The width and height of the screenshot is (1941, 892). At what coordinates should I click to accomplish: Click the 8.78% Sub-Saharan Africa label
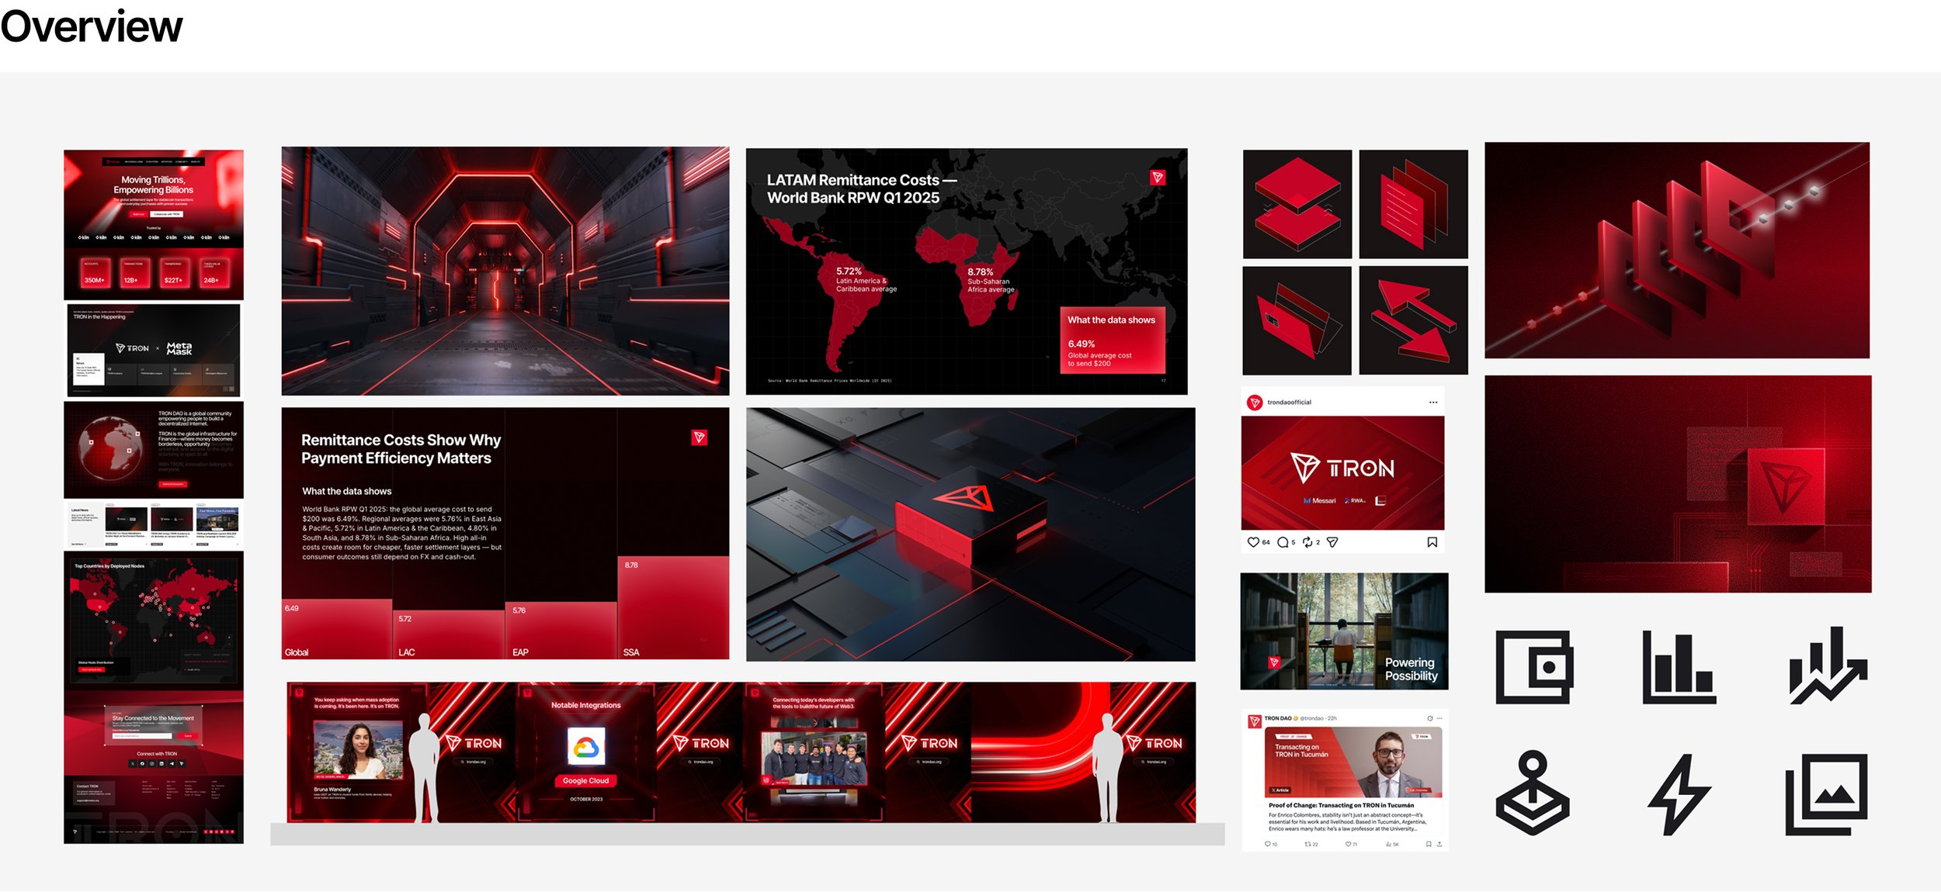(991, 281)
